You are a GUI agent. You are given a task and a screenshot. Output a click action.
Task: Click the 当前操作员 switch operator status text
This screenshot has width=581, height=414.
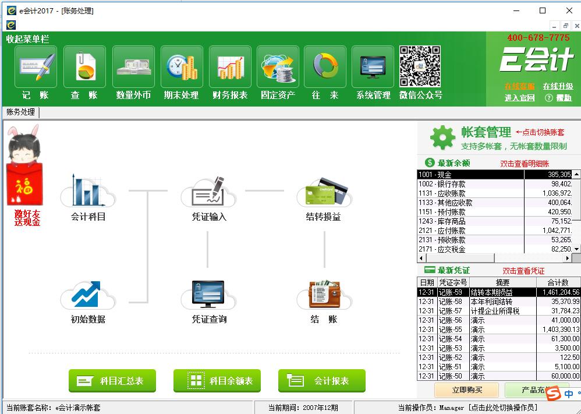468,408
